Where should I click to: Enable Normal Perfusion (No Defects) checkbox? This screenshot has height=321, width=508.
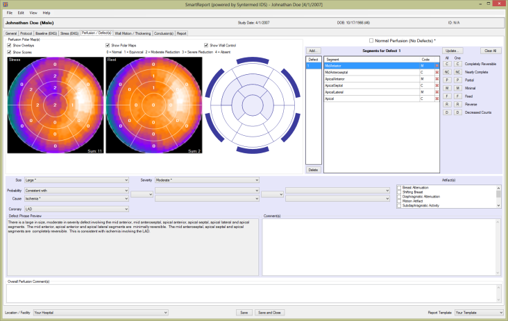(371, 41)
